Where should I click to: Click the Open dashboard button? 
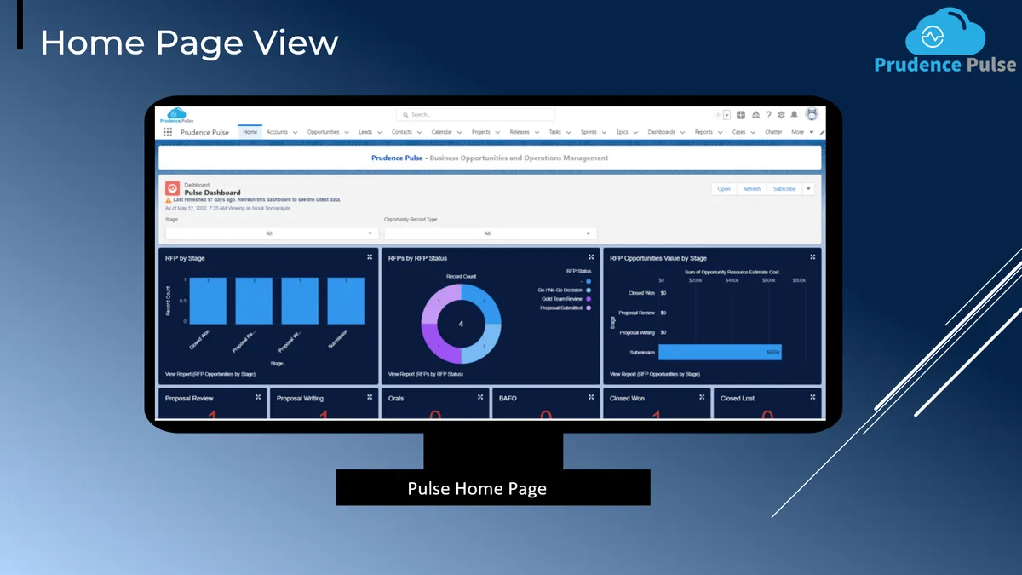click(724, 189)
